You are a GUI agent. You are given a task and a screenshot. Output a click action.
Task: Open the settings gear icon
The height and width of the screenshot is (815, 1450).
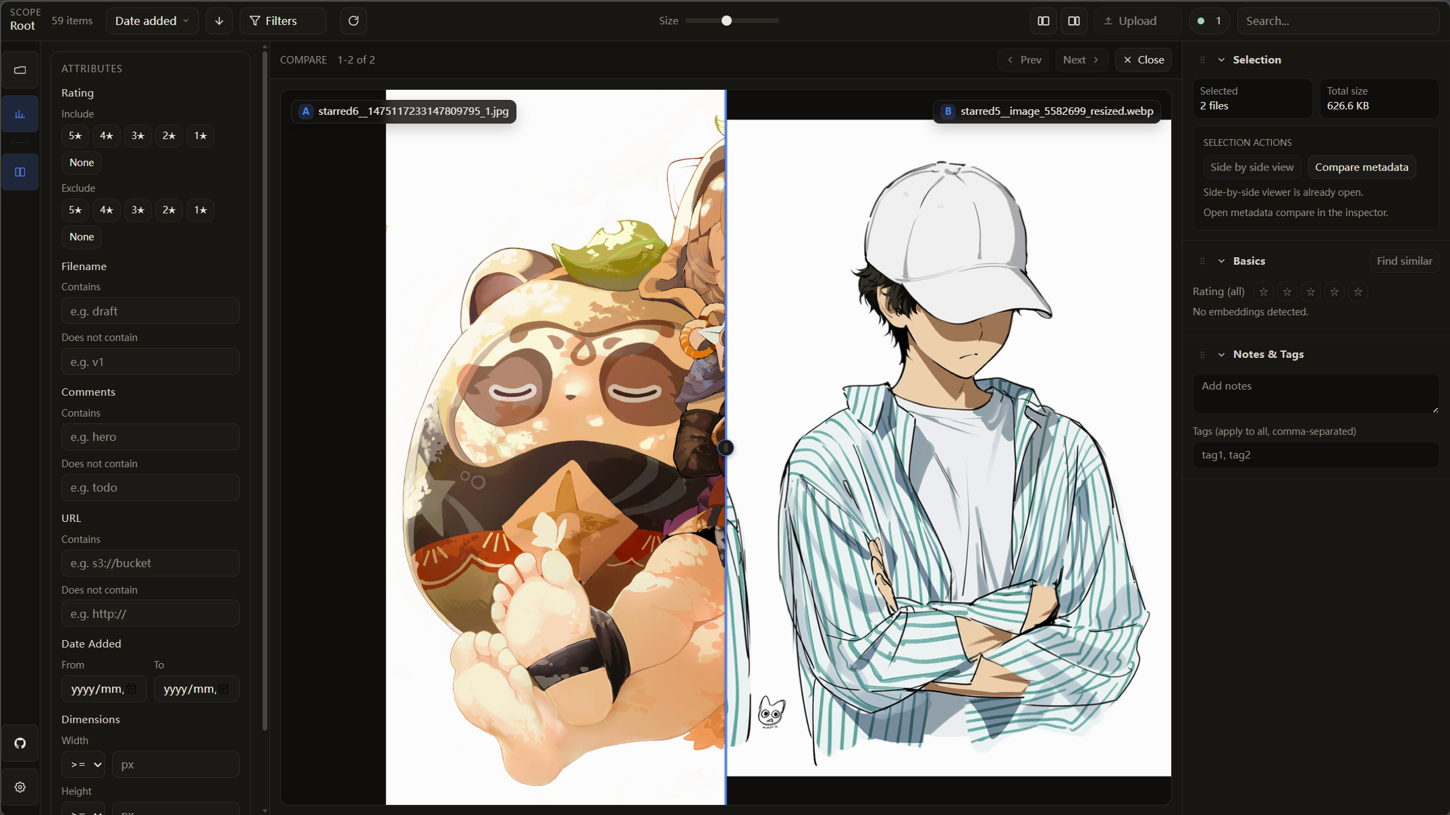pyautogui.click(x=20, y=787)
